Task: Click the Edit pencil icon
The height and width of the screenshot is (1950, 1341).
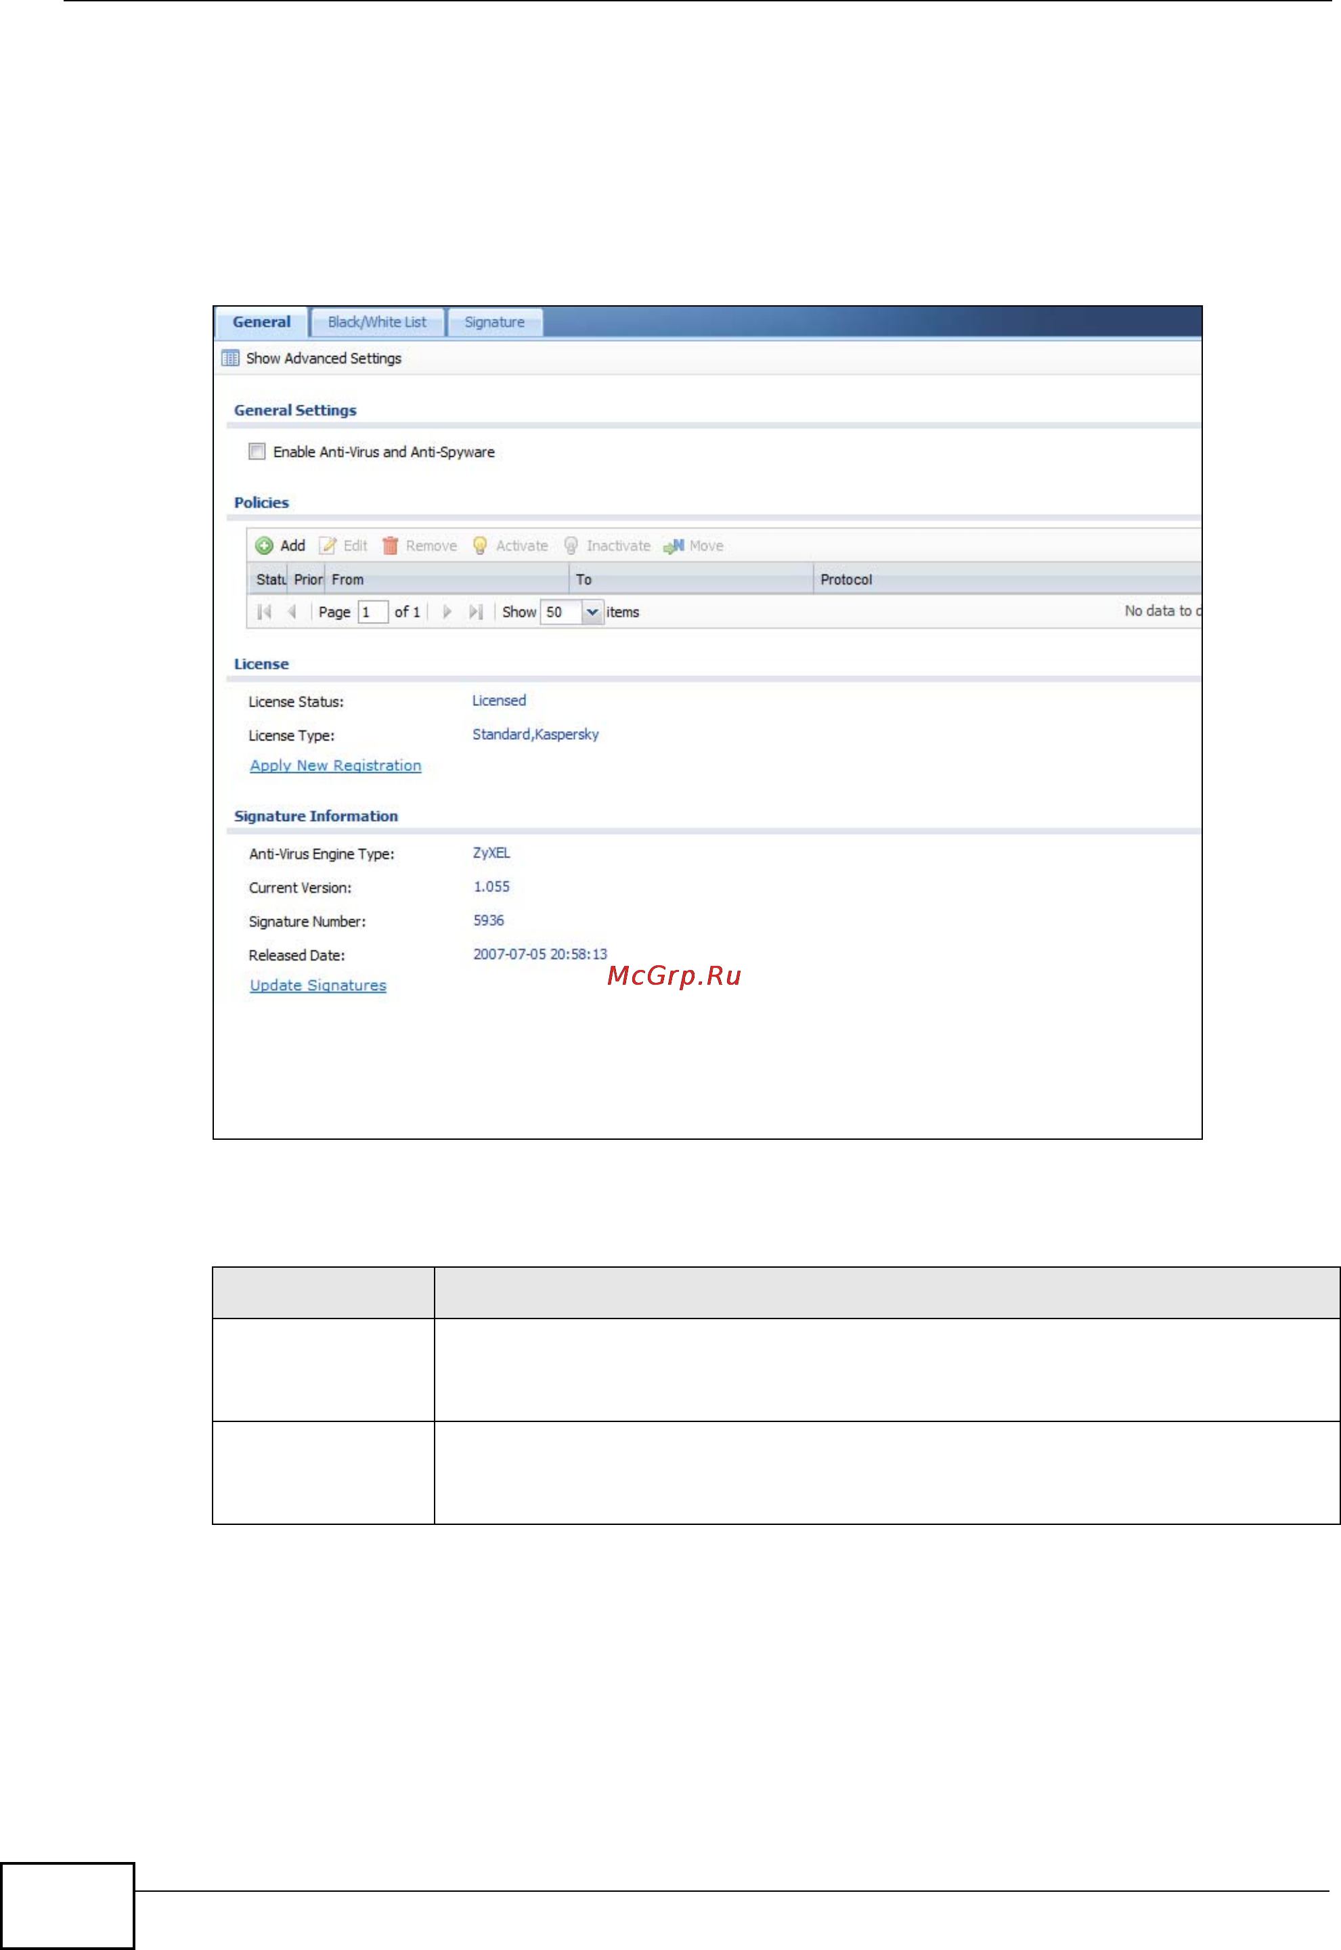Action: coord(328,546)
